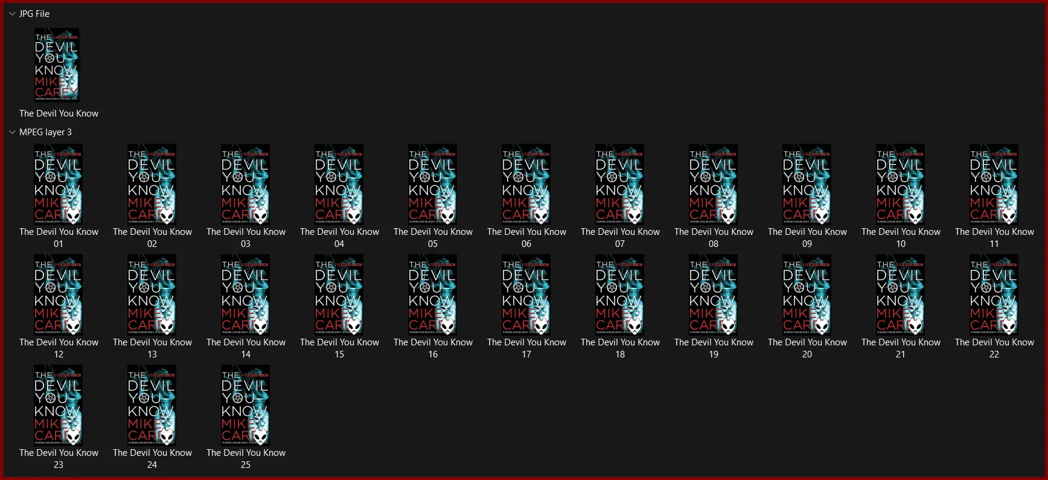Screen dimensions: 1048x480
Task: Select The Devil You Know 12 thumbnail
Action: pyautogui.click(x=58, y=295)
